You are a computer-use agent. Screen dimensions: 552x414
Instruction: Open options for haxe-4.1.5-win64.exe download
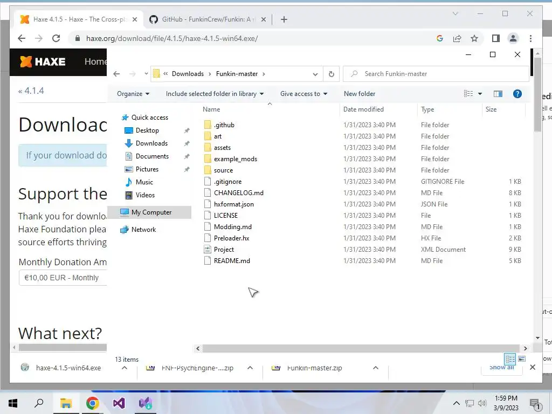click(x=125, y=368)
